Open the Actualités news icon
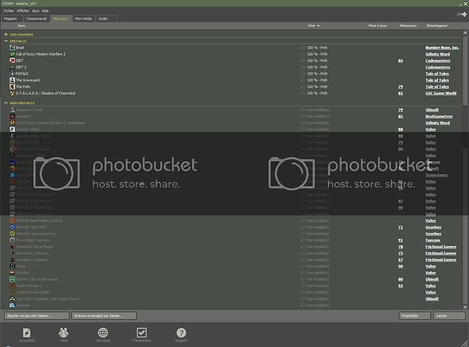 pos(27,332)
